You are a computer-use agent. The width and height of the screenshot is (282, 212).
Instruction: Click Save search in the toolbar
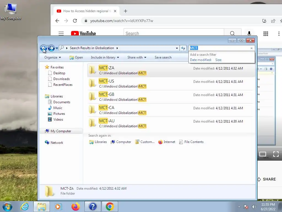click(163, 57)
